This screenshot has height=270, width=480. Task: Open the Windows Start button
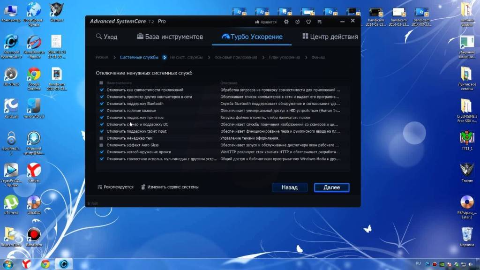click(8, 264)
